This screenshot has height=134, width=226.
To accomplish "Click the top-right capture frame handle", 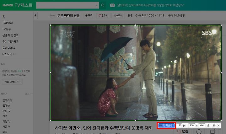I will [x=221, y=25].
